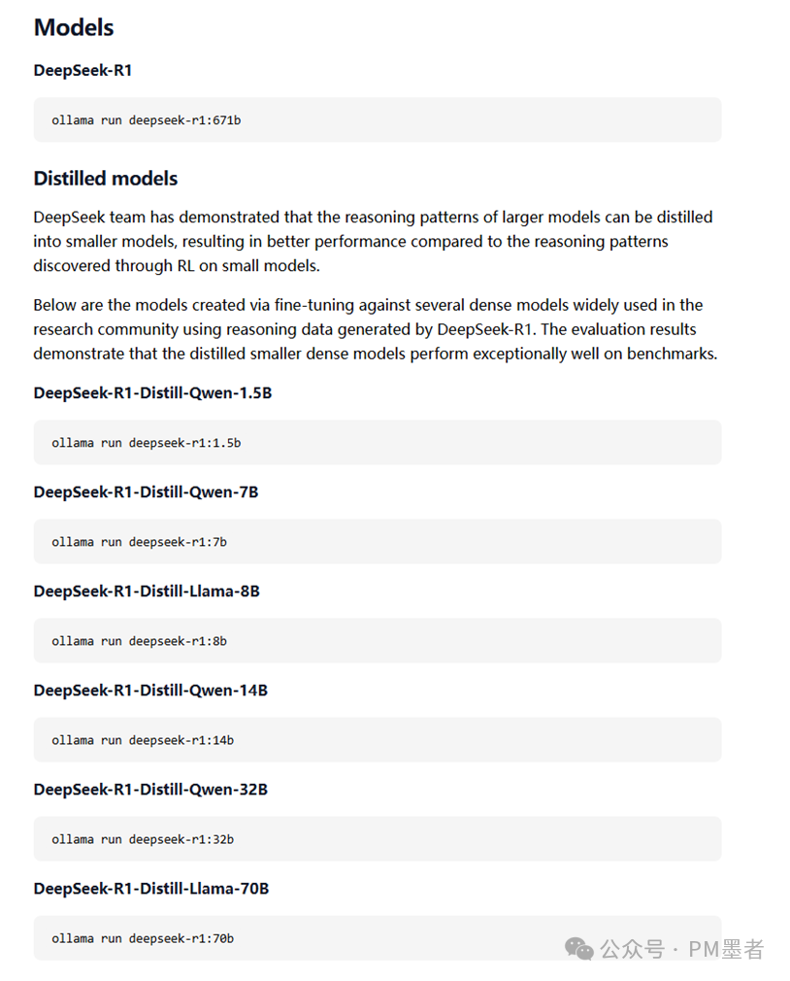Click the WeChat logo icon in watermark

coord(579,949)
